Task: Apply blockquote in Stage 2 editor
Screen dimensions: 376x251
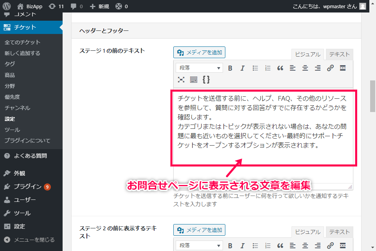Action: pyautogui.click(x=280, y=246)
